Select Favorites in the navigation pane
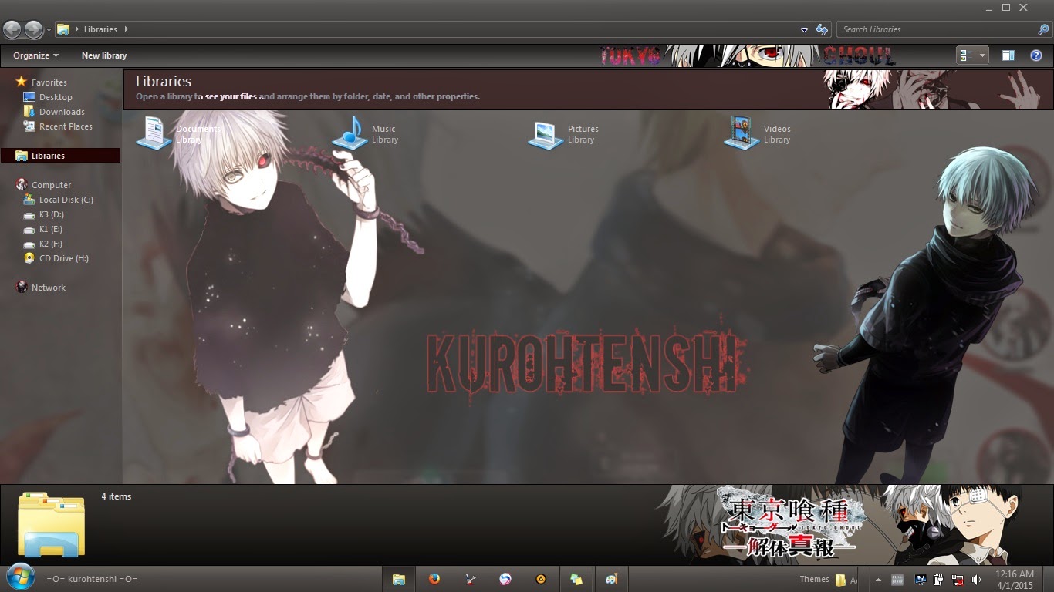 (x=49, y=82)
